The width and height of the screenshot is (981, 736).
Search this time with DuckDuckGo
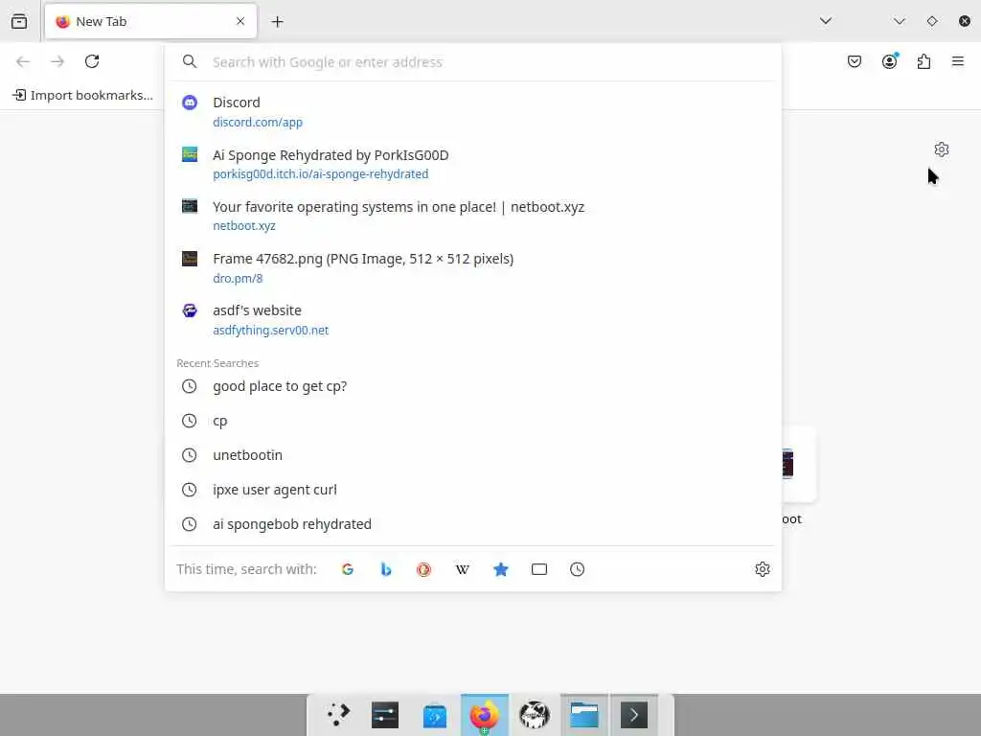tap(424, 569)
